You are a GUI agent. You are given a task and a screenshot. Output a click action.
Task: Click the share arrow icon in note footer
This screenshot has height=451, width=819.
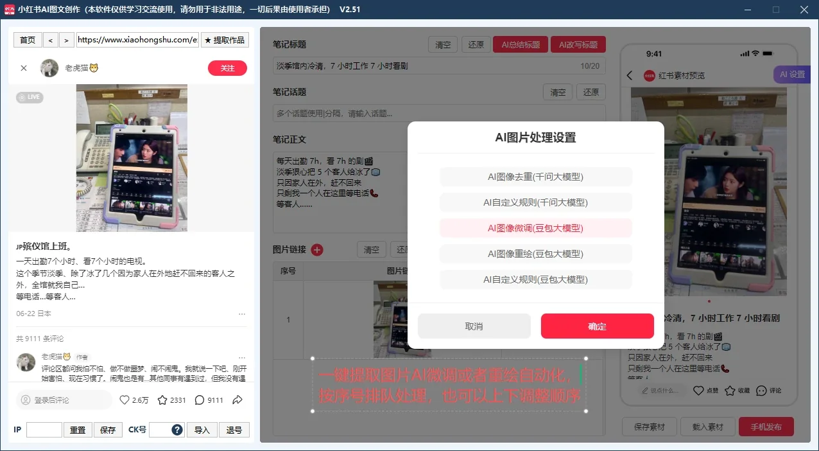pyautogui.click(x=237, y=400)
